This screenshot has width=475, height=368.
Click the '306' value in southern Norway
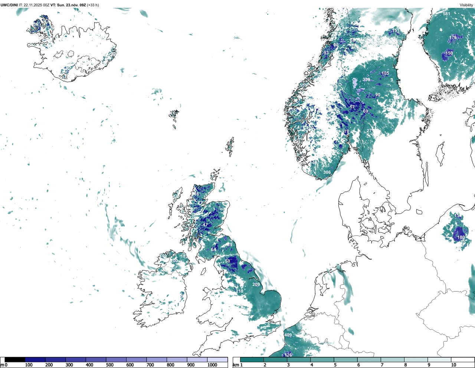pos(327,172)
